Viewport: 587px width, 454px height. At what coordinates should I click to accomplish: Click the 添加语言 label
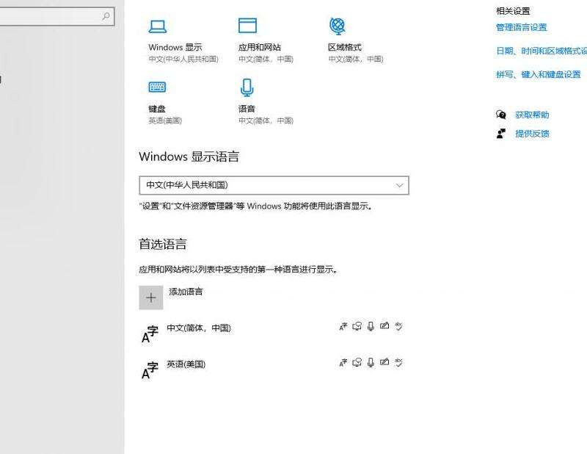click(x=186, y=292)
